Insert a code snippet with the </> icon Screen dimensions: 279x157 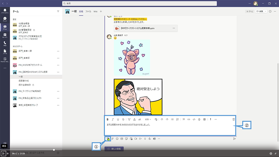point(194,119)
